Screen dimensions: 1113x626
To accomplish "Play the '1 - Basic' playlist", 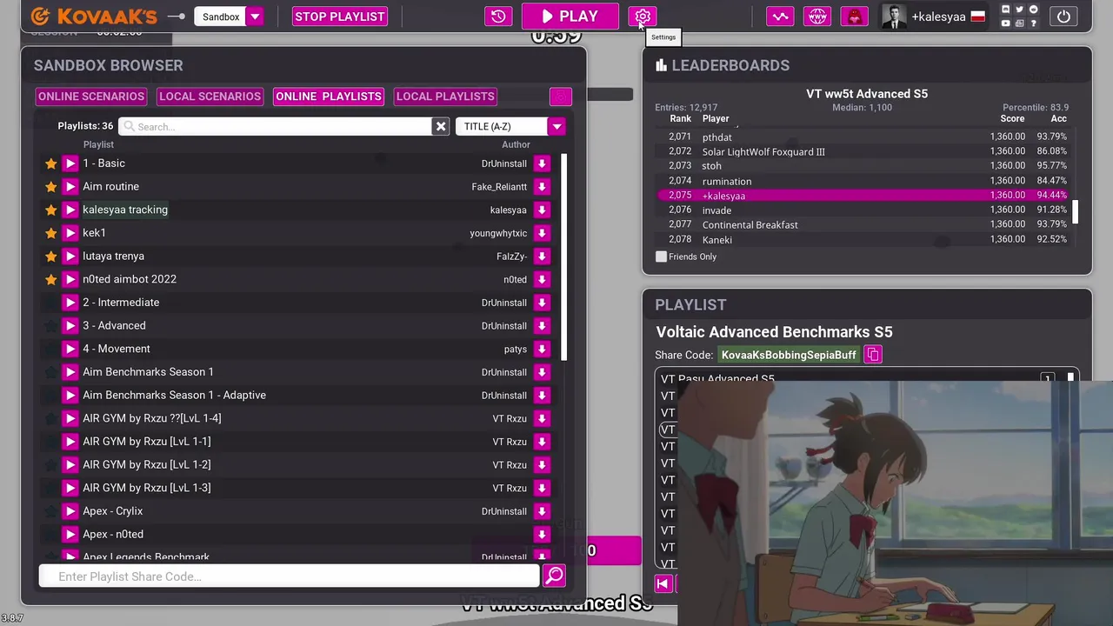I will [x=70, y=163].
